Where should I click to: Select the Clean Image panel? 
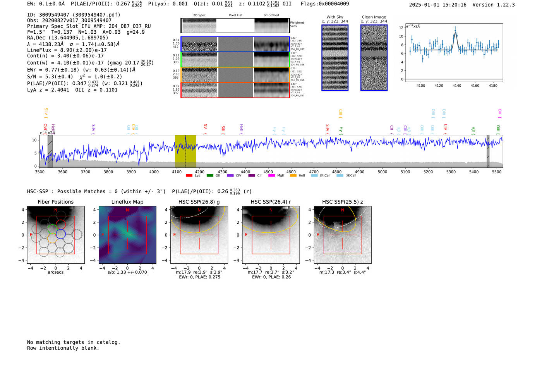tap(374, 58)
